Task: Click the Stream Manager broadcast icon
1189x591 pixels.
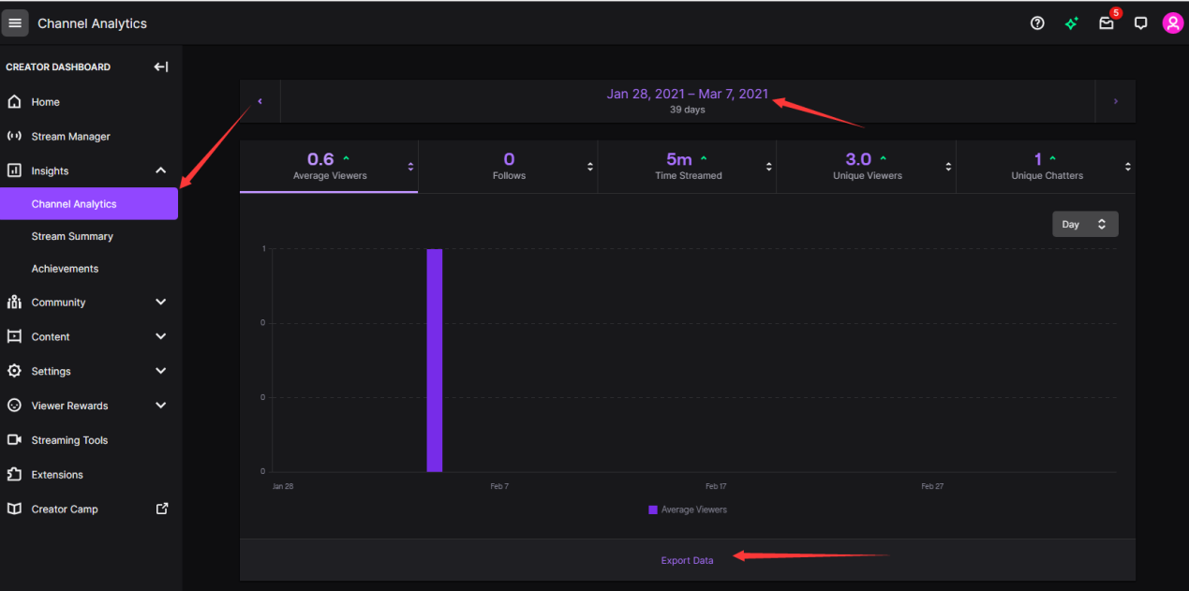Action: pyautogui.click(x=14, y=136)
